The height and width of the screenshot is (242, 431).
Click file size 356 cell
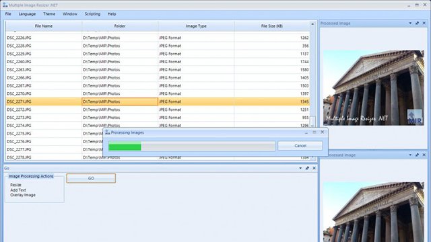pyautogui.click(x=272, y=46)
